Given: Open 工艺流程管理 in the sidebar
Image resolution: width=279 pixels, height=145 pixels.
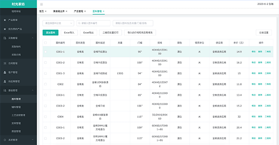Looking at the screenshot, I should (18, 115).
